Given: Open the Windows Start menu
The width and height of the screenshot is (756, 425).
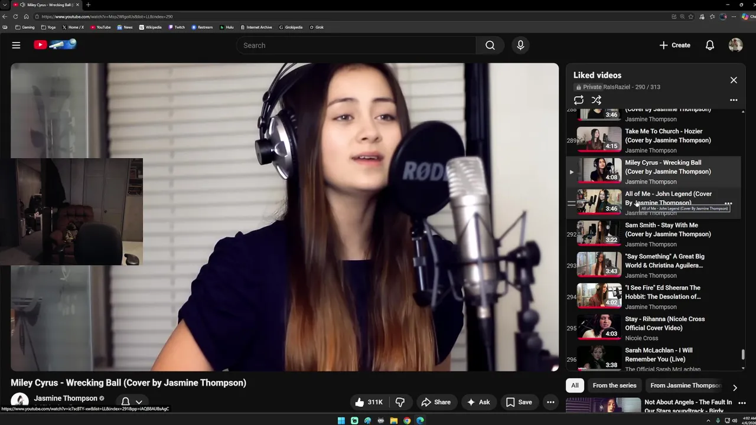Looking at the screenshot, I should [x=341, y=420].
